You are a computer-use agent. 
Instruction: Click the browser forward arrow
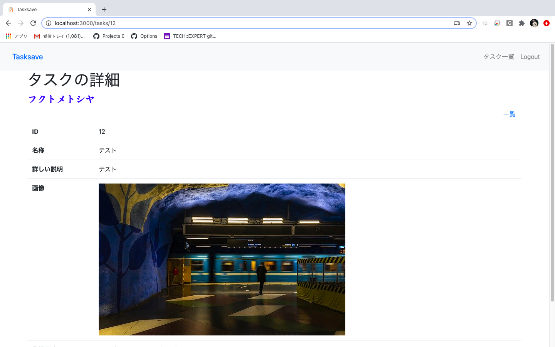click(21, 23)
